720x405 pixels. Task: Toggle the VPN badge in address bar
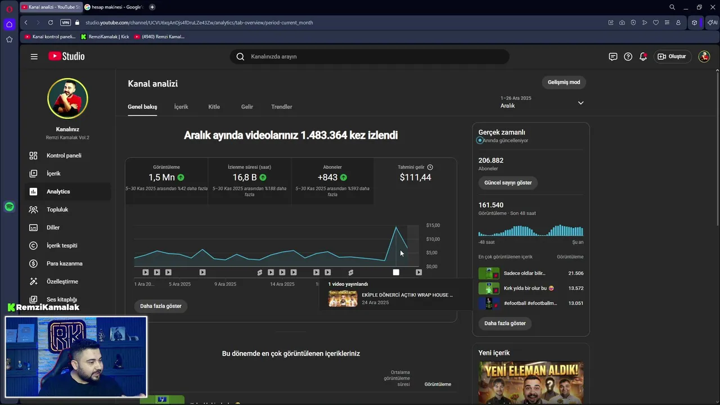click(65, 22)
